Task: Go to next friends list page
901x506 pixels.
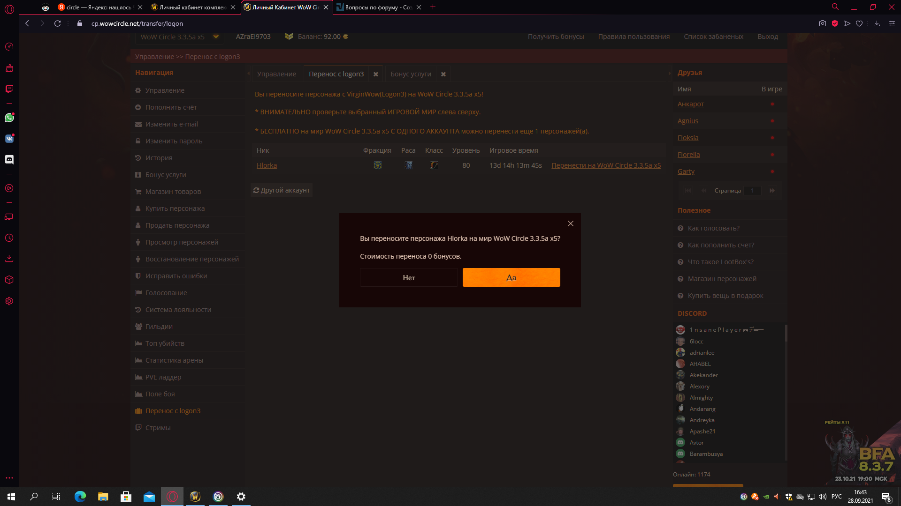Action: pos(772,191)
